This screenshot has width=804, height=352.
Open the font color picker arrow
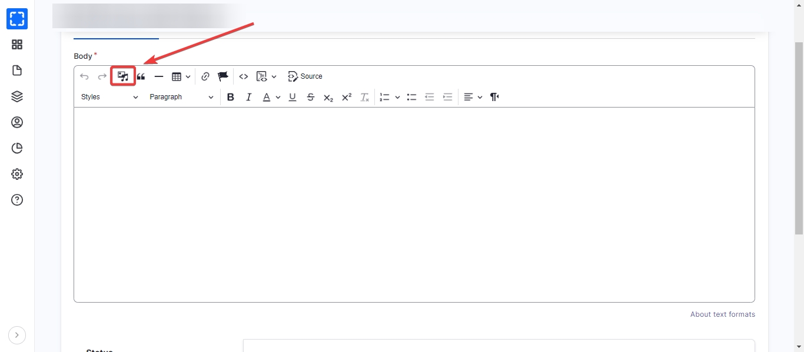click(278, 97)
